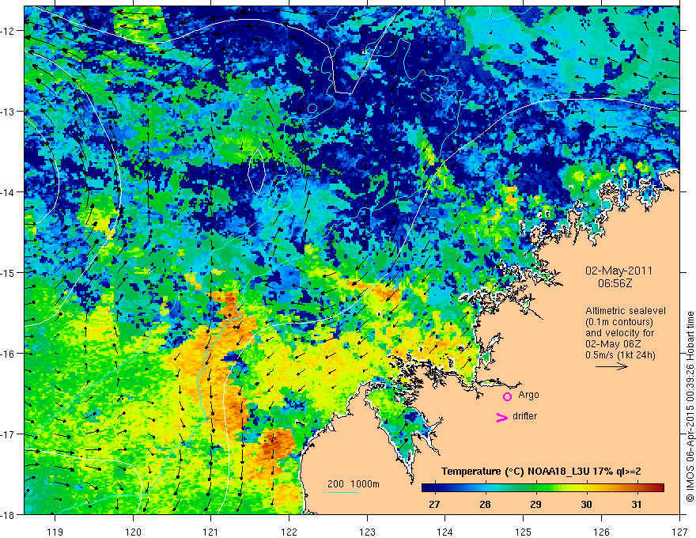Image resolution: width=696 pixels, height=538 pixels.
Task: Click the latitude axis label '-12'
Action: (9, 31)
